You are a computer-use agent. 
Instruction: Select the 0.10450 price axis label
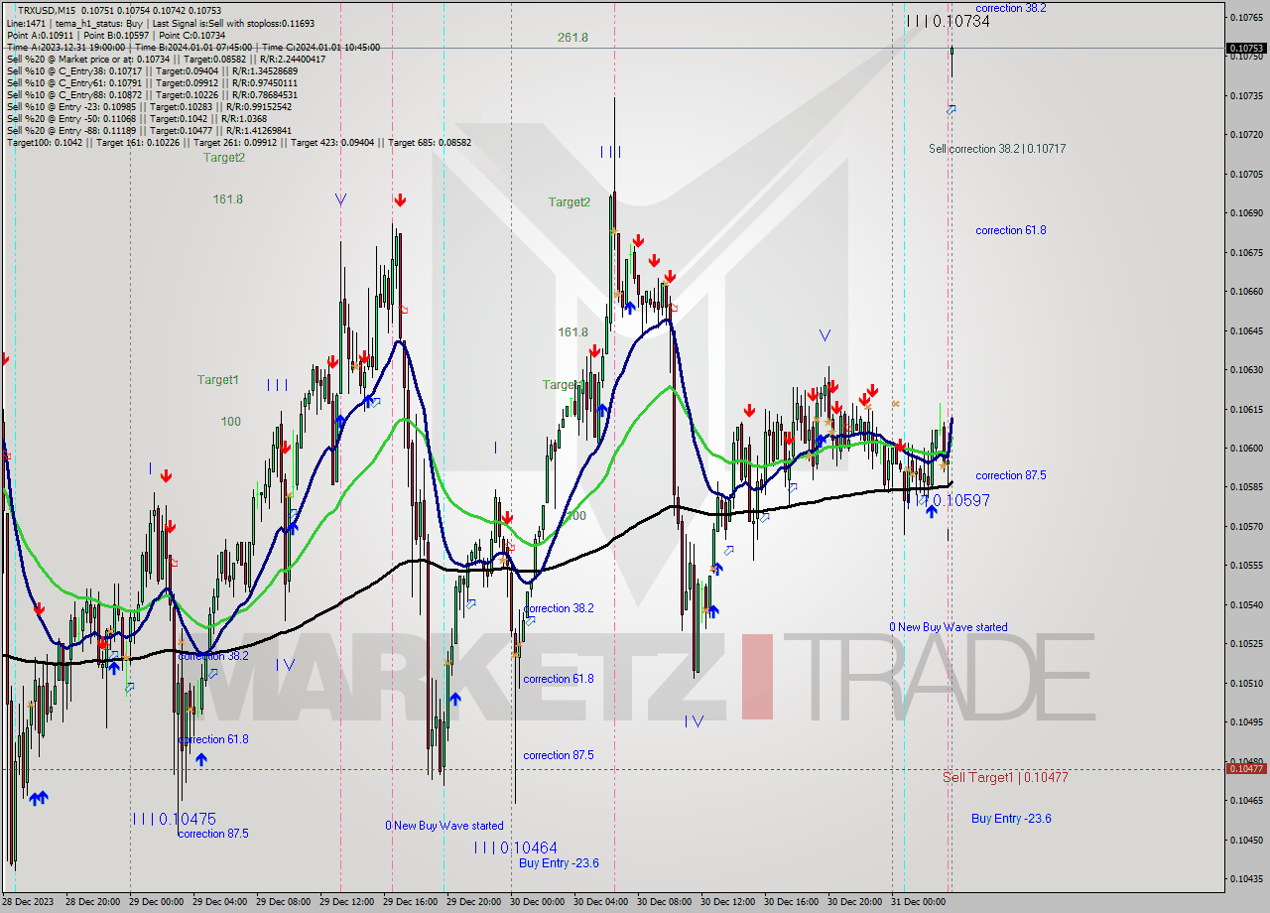tap(1246, 840)
